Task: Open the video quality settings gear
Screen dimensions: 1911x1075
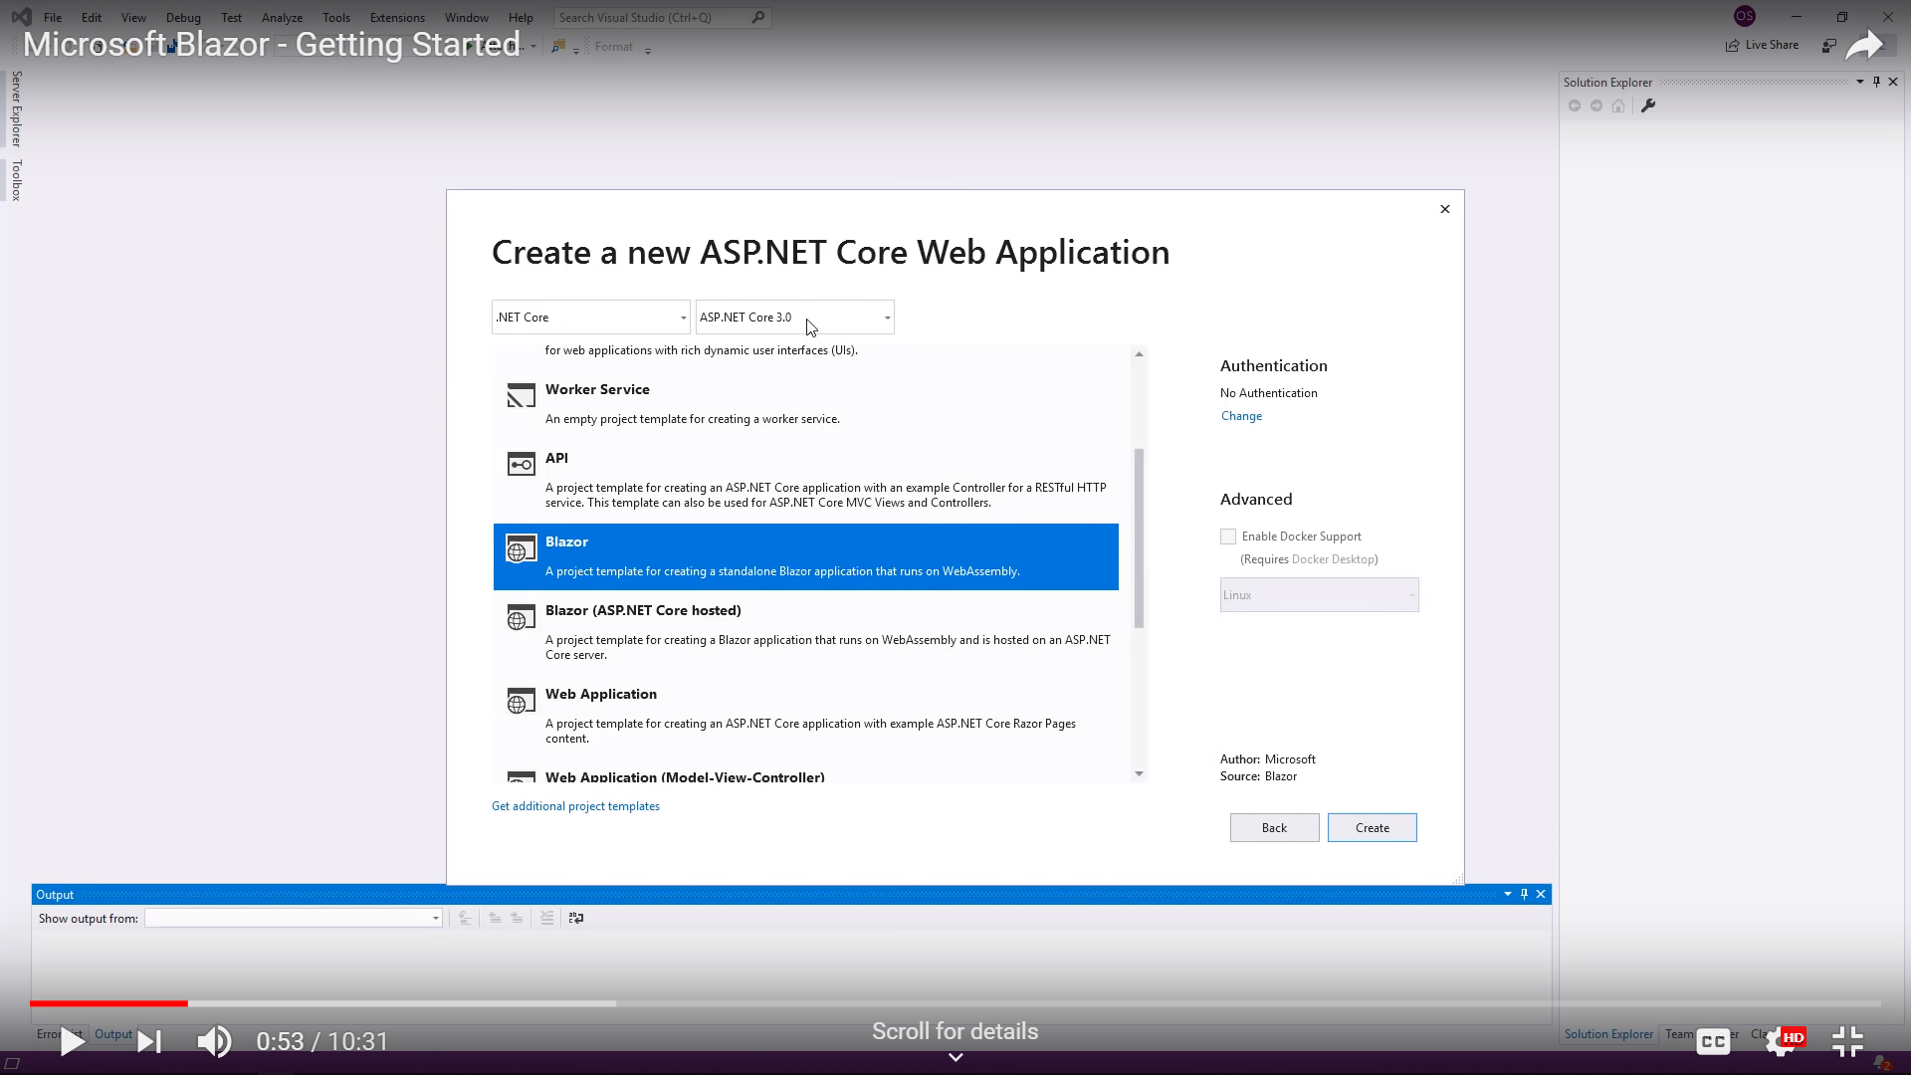Action: coord(1779,1040)
